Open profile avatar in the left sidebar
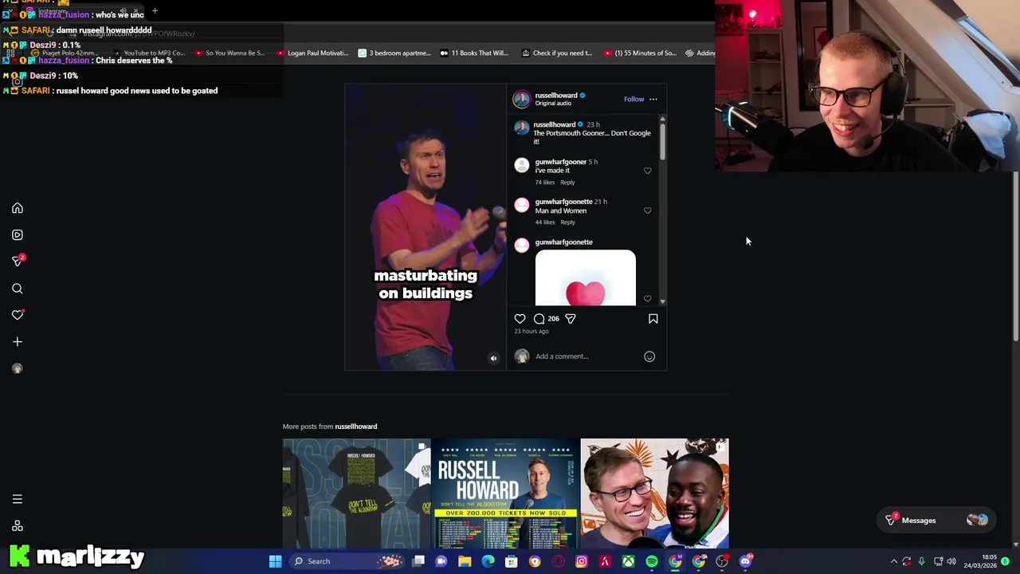The width and height of the screenshot is (1020, 574). click(18, 368)
